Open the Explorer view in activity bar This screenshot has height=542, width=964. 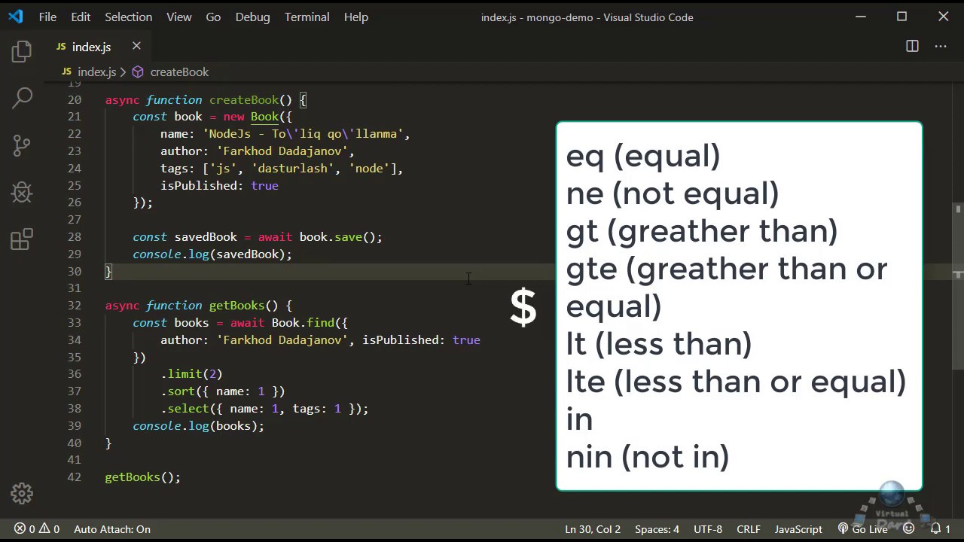click(x=22, y=51)
